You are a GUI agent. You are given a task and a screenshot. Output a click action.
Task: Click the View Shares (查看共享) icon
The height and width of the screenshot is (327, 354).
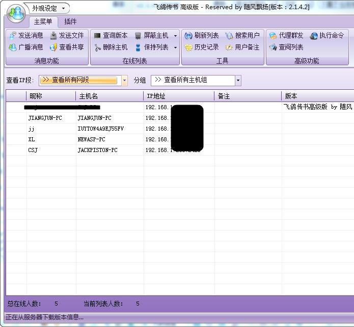53,47
